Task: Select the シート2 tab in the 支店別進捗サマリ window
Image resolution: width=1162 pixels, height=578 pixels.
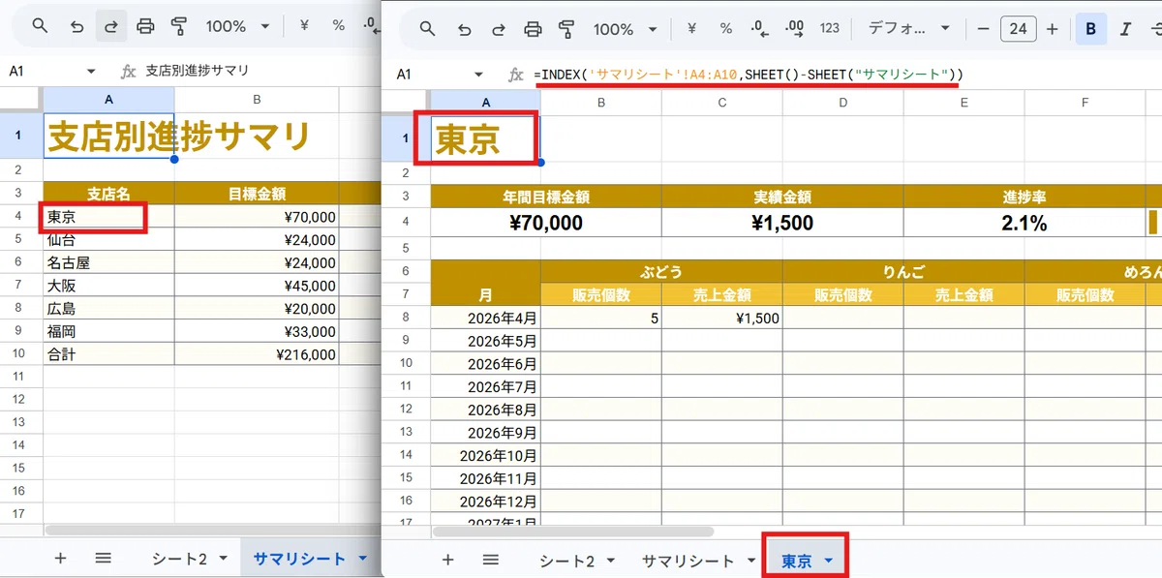Action: click(x=179, y=559)
